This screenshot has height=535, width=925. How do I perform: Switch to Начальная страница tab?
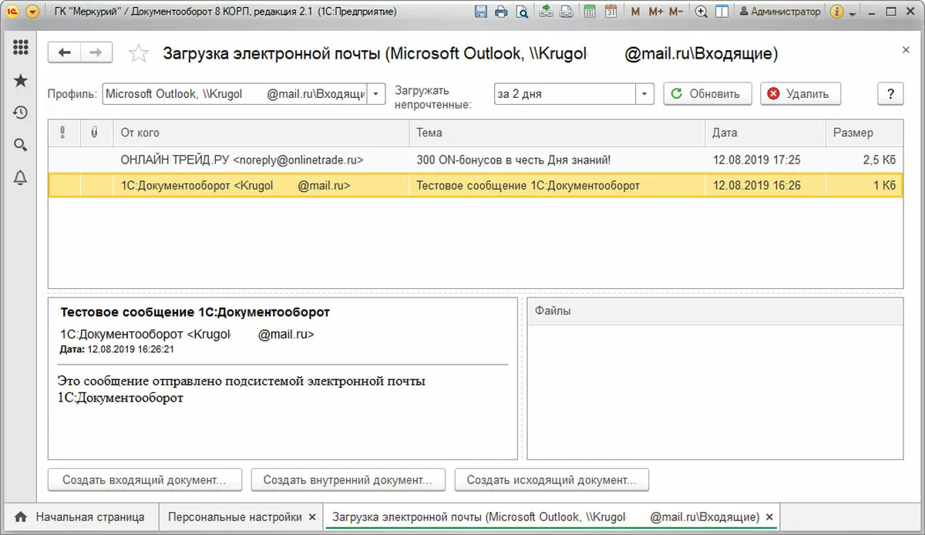[80, 516]
